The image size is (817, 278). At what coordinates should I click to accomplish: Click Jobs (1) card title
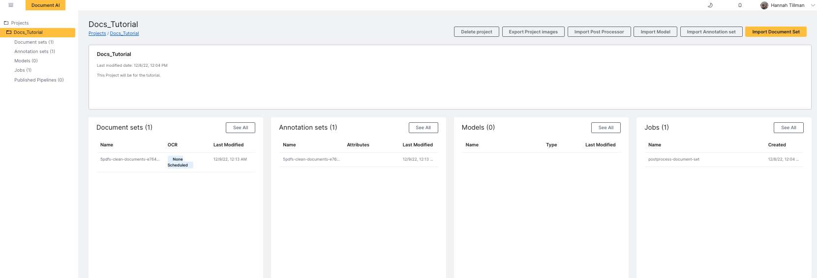657,127
